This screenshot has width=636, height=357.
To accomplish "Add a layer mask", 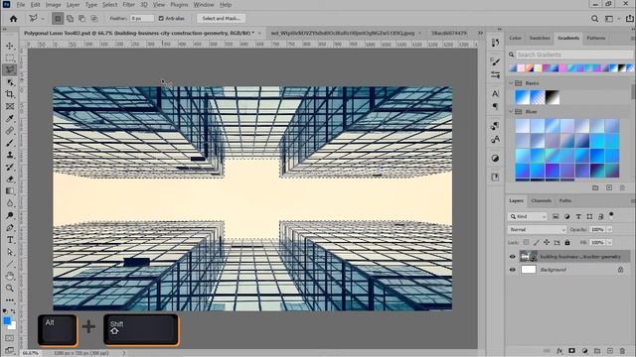I will point(572,351).
